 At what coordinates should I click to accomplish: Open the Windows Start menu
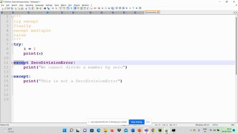64,130
